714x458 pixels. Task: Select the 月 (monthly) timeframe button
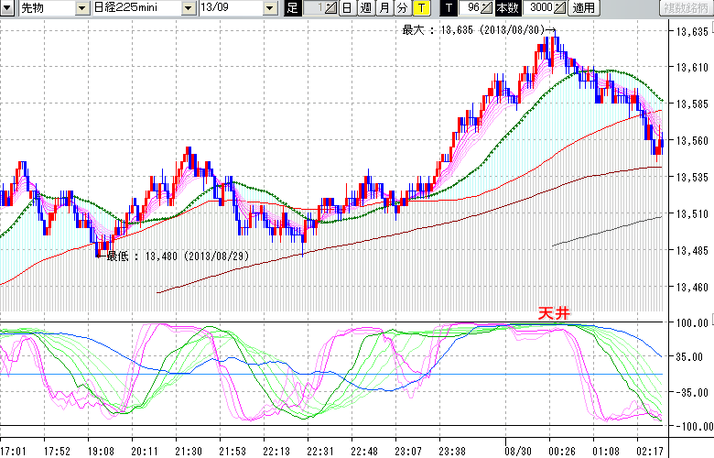(384, 8)
